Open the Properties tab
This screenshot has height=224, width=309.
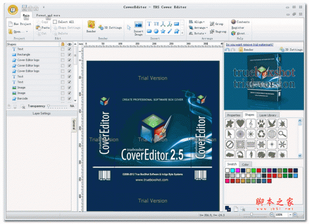pos(233,115)
